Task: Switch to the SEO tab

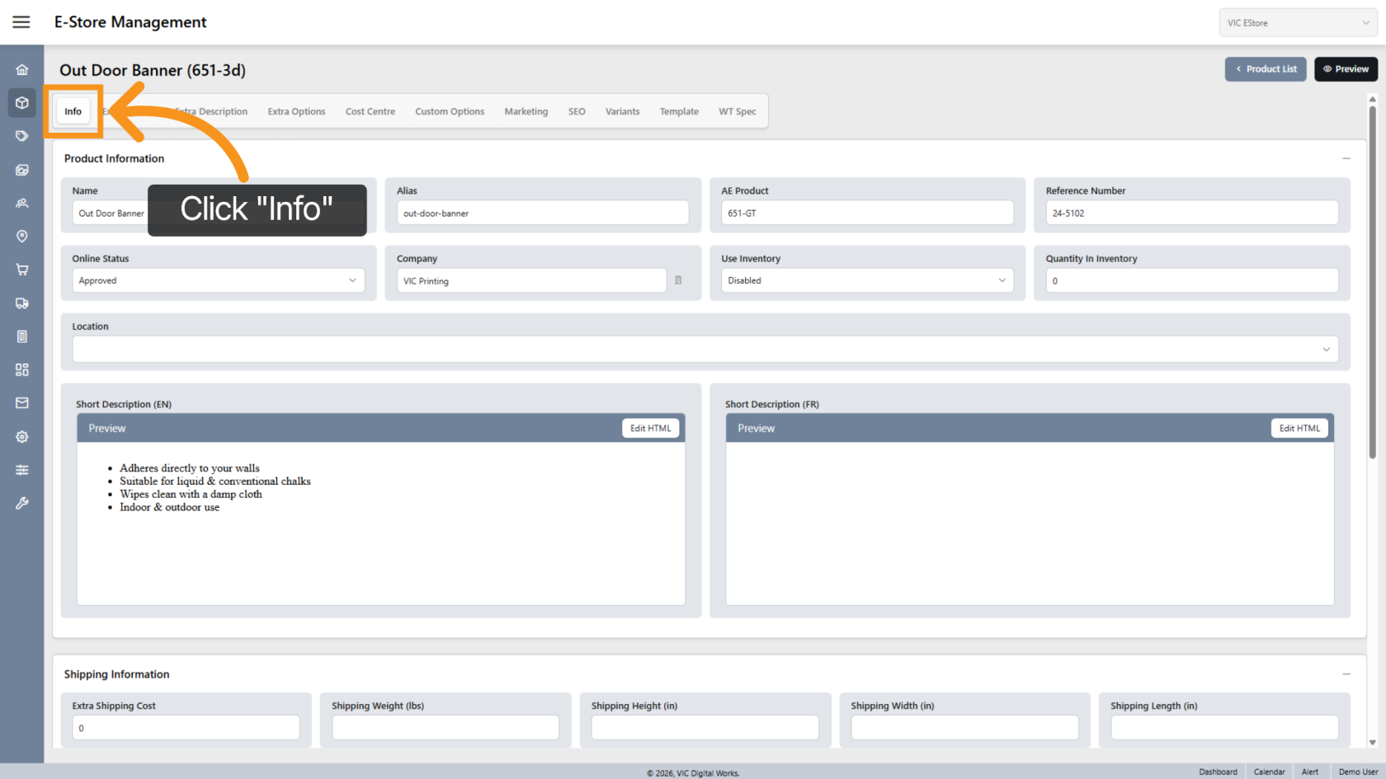Action: tap(577, 111)
